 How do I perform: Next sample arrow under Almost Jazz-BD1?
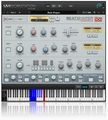(x=95, y=36)
